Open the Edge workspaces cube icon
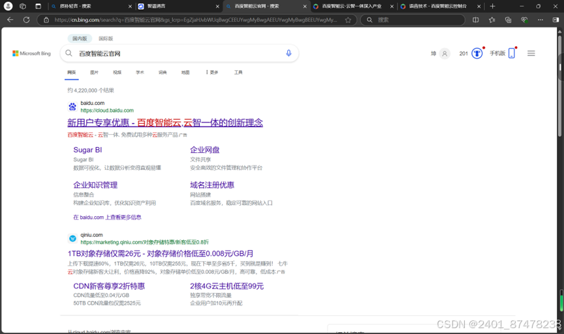The width and height of the screenshot is (564, 334). (x=23, y=6)
